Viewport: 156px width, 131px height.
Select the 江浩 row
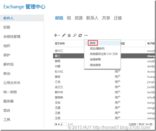(104, 82)
